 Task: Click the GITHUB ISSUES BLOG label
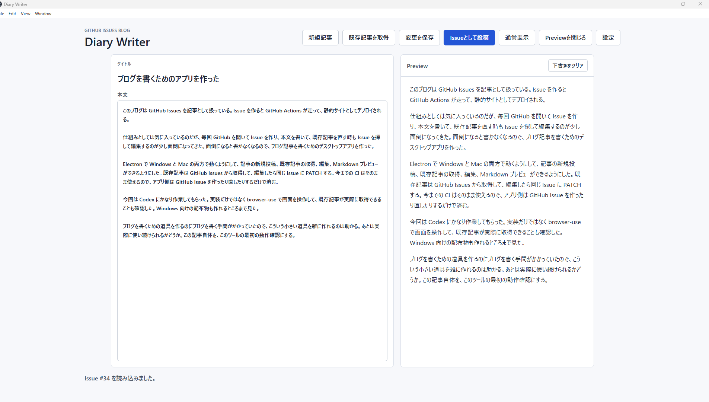tap(107, 31)
